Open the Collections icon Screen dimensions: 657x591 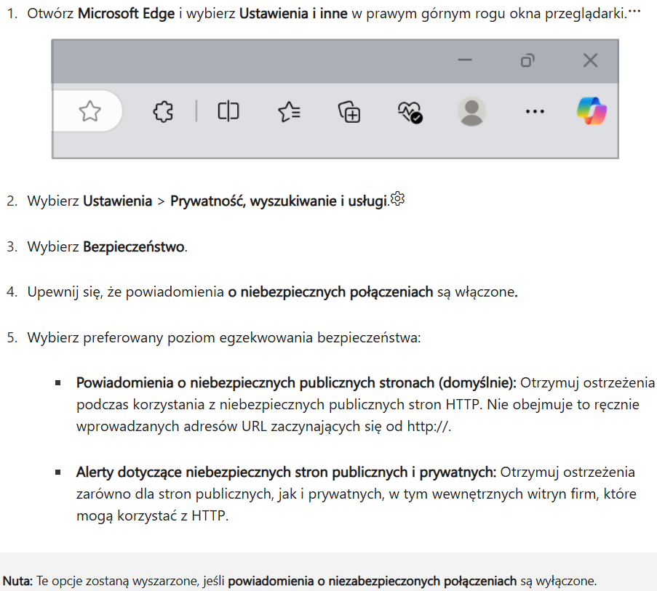coord(349,111)
